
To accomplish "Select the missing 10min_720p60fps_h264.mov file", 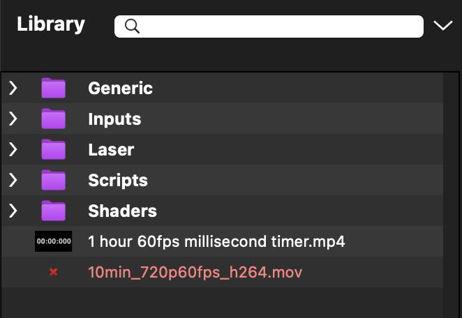I will (x=195, y=272).
